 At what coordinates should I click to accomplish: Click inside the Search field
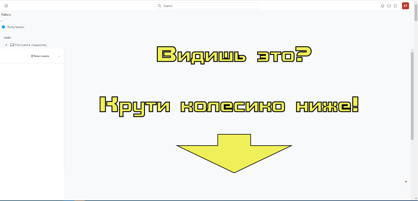point(207,6)
